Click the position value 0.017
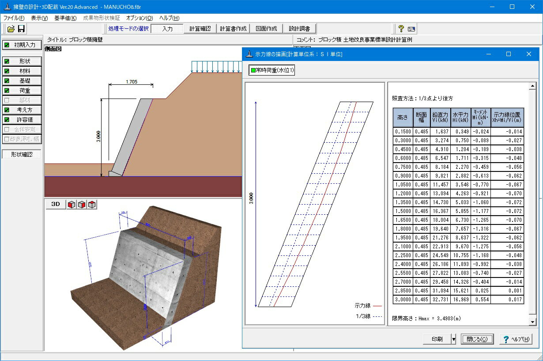Screen dimensions: 543x361 coord(507,300)
